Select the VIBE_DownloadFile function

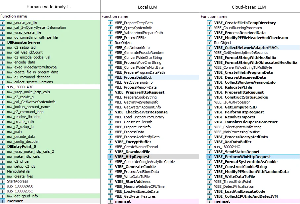point(153,152)
